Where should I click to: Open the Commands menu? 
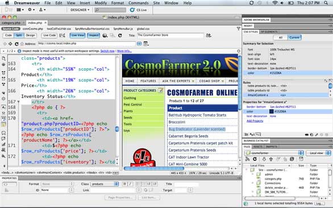point(138,3)
